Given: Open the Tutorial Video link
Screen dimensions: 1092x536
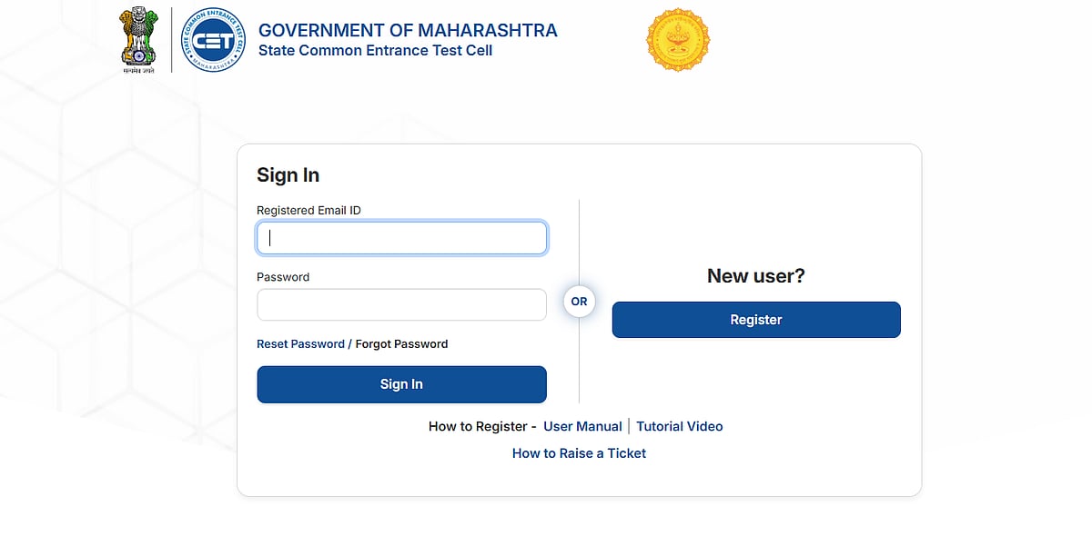Looking at the screenshot, I should coord(679,426).
